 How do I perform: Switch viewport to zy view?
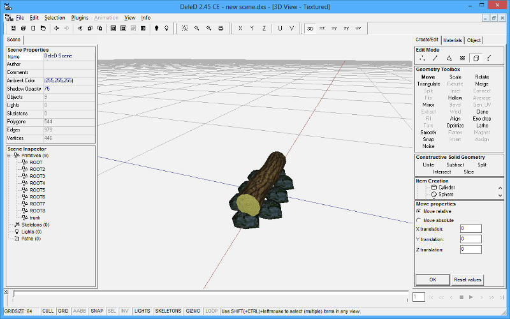[346, 28]
